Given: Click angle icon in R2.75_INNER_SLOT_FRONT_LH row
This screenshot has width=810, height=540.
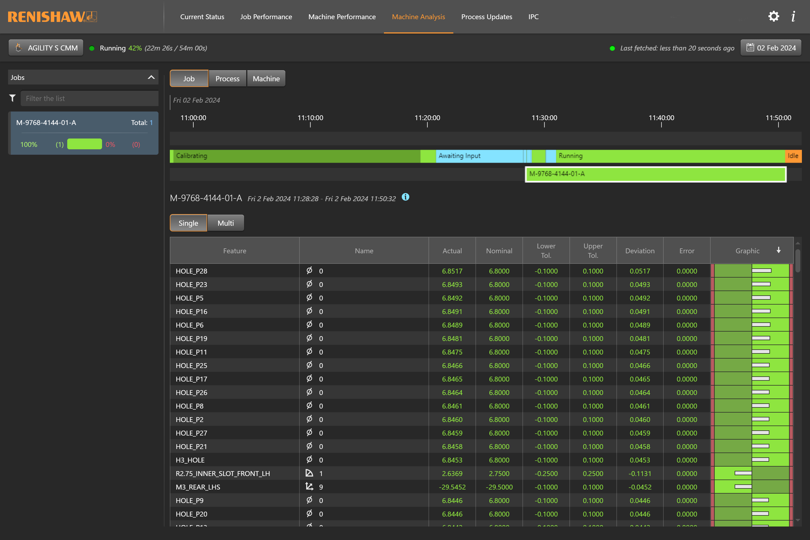Looking at the screenshot, I should [309, 473].
